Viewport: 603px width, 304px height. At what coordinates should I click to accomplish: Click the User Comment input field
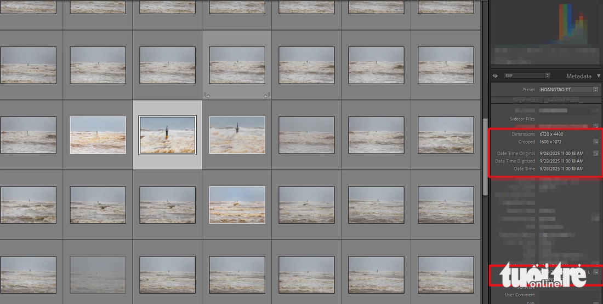click(x=567, y=295)
